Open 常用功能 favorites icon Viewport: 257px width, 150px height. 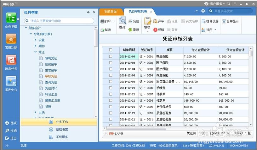click(x=11, y=39)
